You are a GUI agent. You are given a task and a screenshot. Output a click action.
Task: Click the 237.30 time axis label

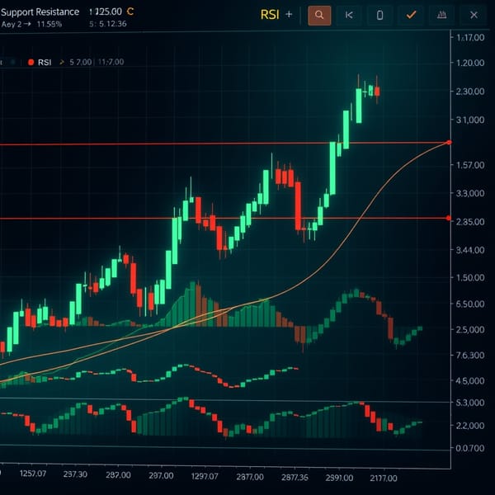[75, 474]
